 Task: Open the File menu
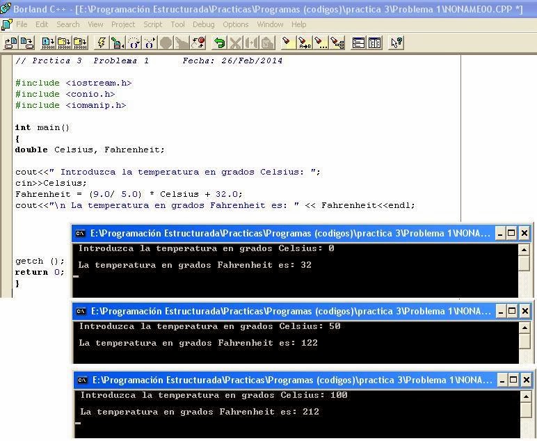(22, 24)
